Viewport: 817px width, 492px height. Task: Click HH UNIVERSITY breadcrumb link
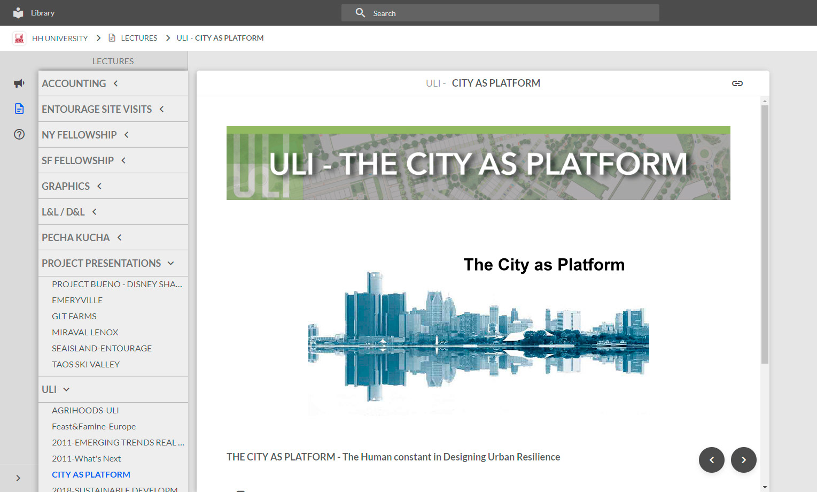[x=60, y=38]
